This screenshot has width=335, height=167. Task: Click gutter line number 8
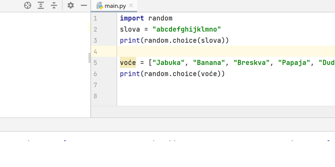pos(95,96)
